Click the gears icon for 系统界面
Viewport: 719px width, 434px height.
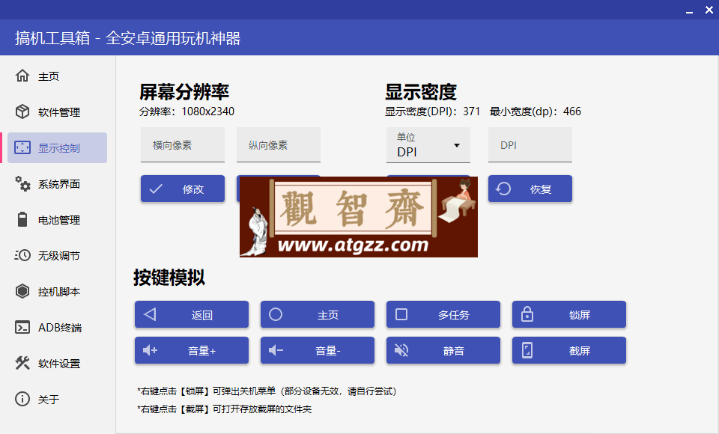click(22, 183)
